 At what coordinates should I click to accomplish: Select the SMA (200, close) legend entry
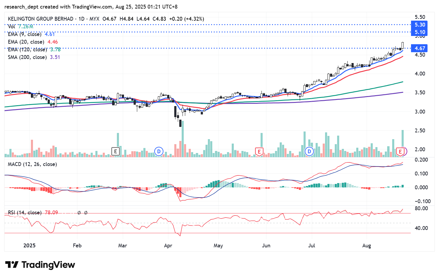click(34, 57)
